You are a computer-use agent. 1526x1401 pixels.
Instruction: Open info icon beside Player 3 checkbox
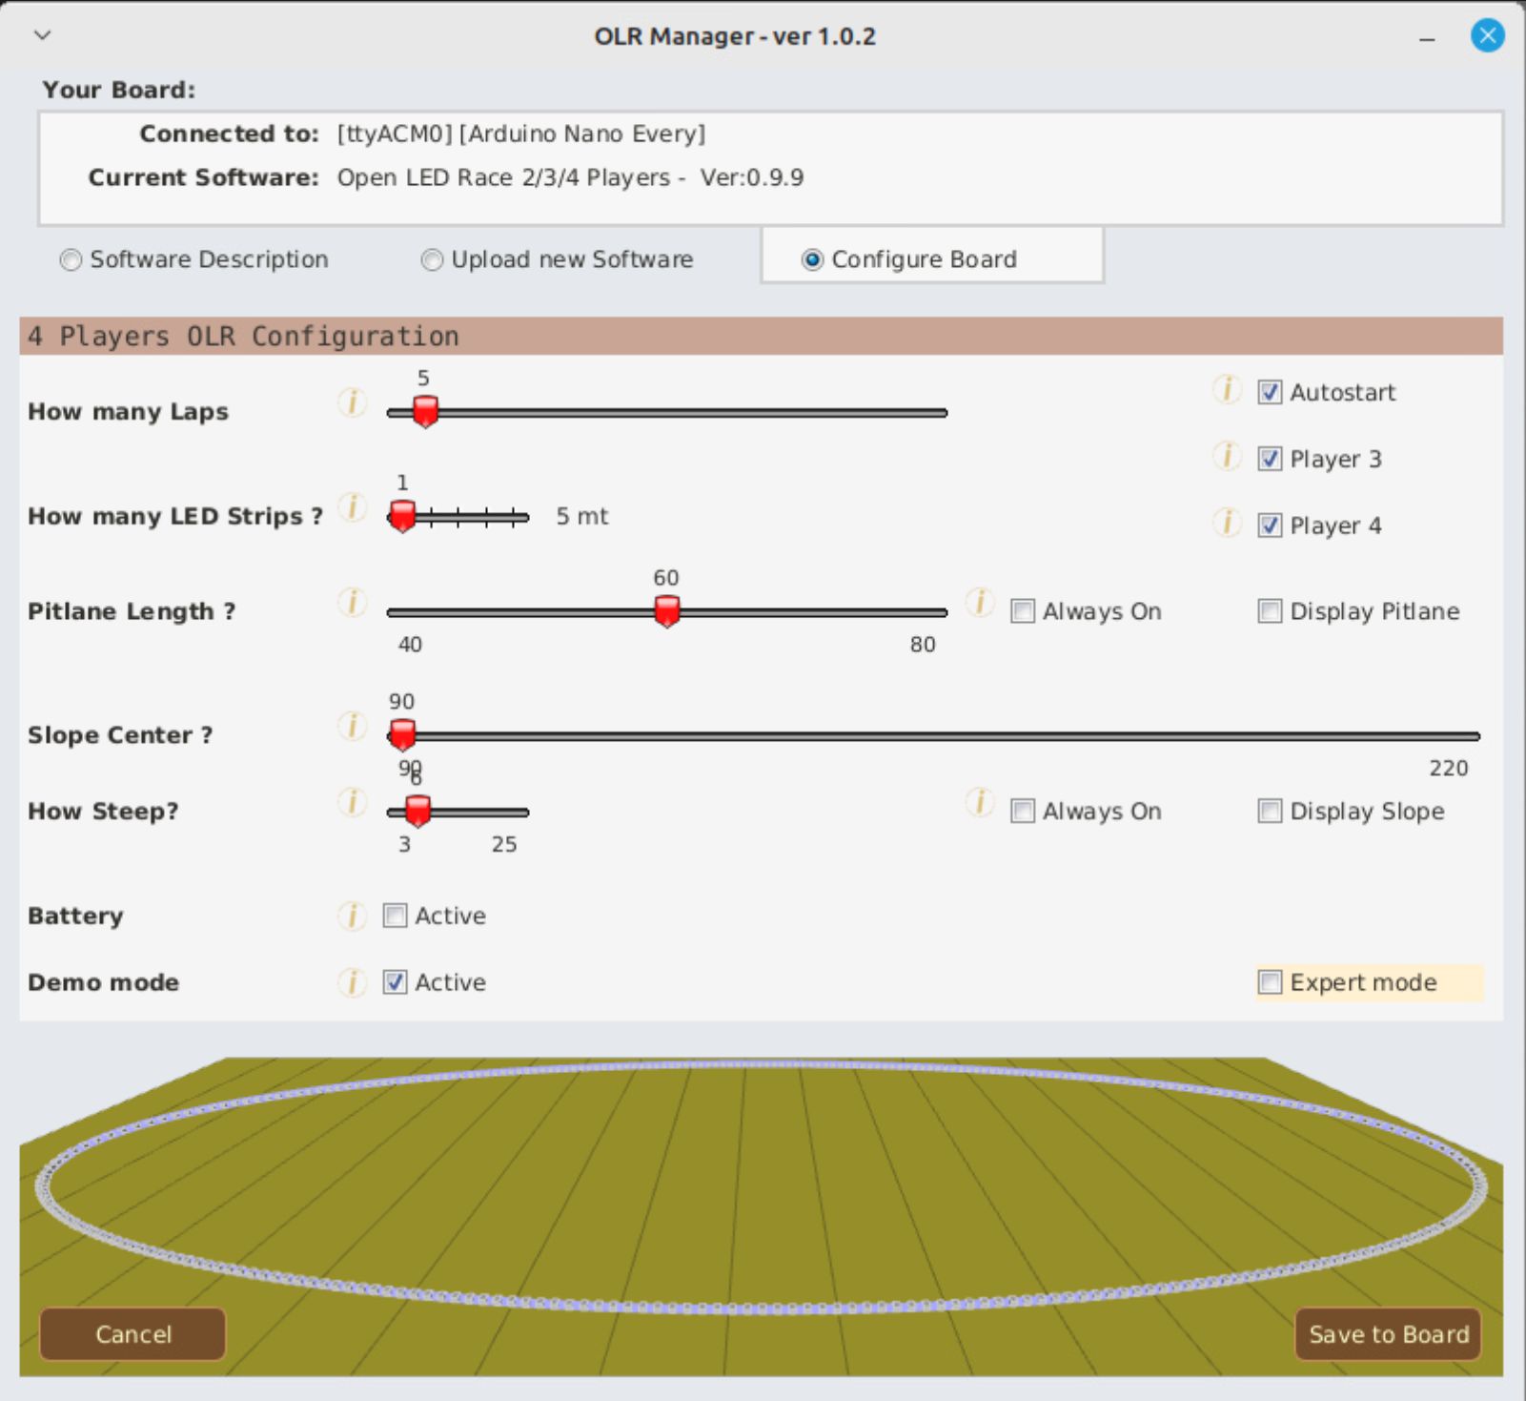(1227, 456)
